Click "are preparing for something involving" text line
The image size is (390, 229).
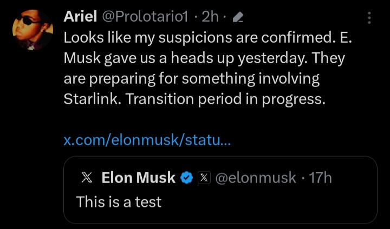(x=192, y=79)
